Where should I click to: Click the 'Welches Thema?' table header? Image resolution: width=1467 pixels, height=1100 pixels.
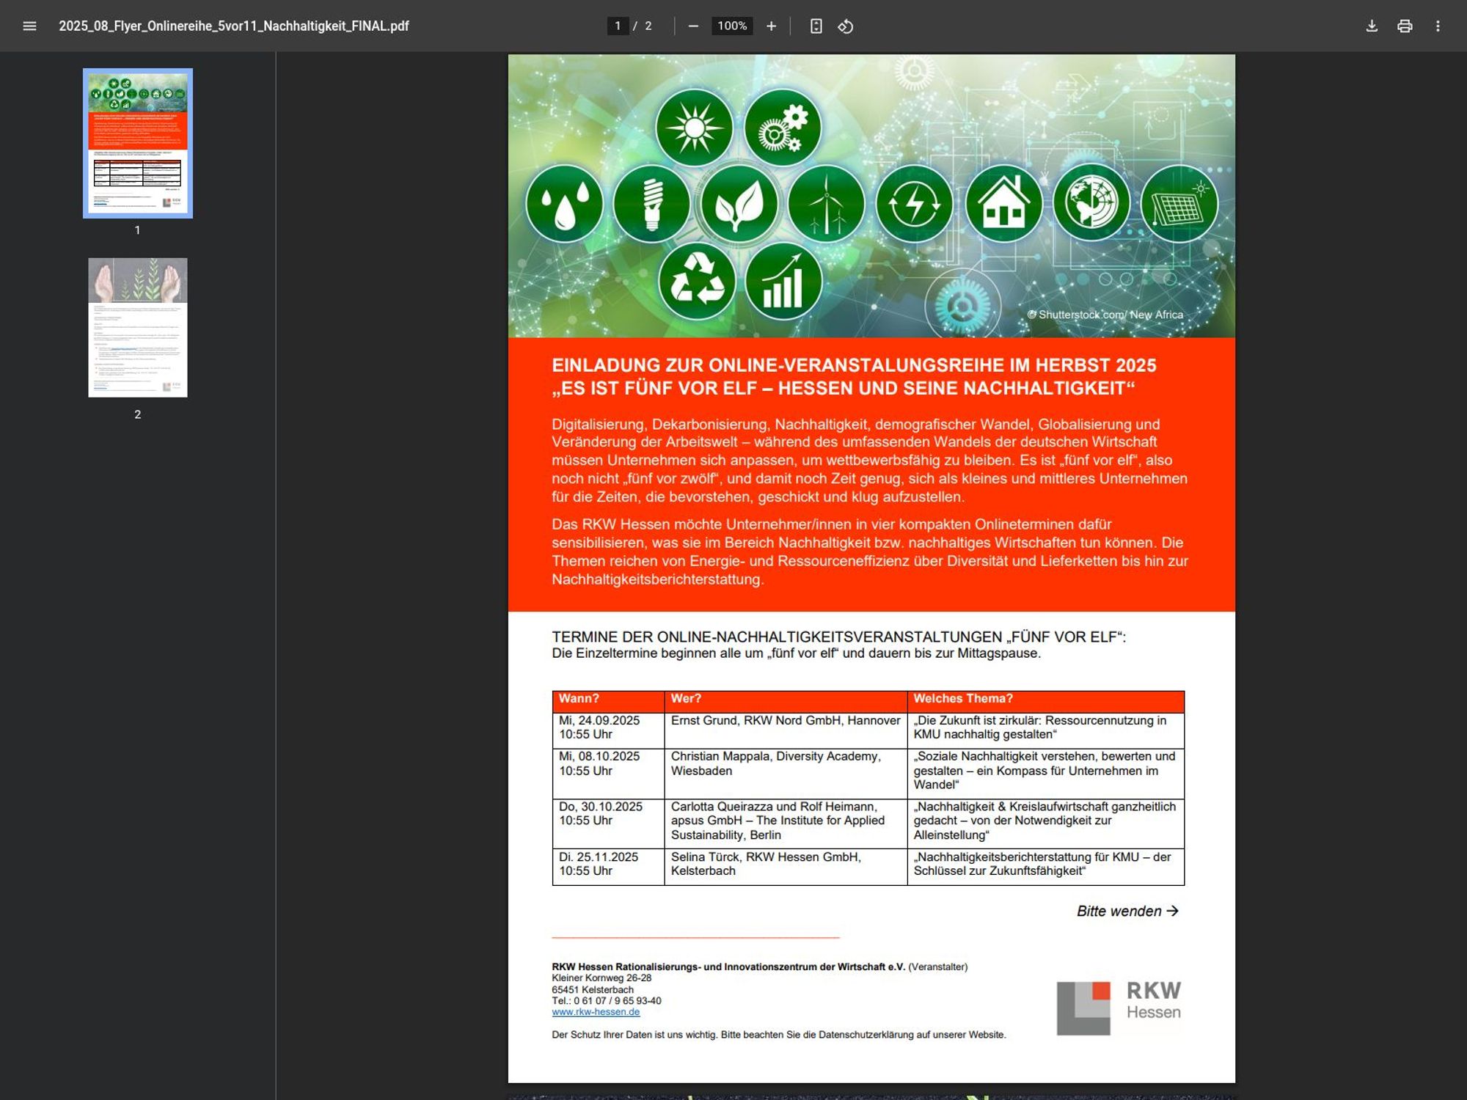[x=1046, y=700]
